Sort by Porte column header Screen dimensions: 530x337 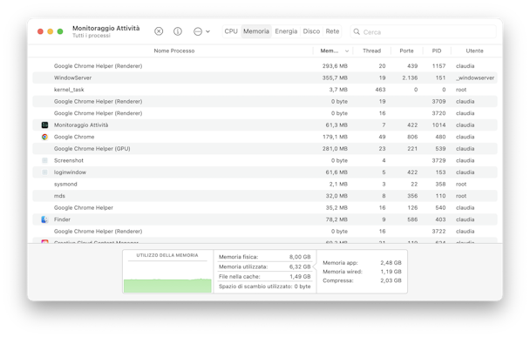406,51
